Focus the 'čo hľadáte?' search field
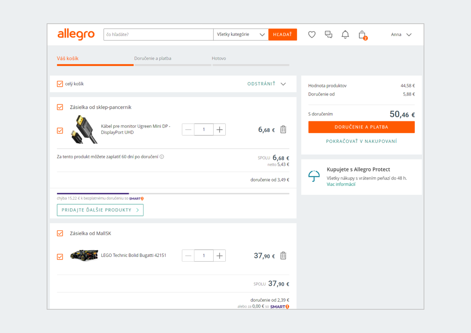Screen dimensions: 471x333 [159, 35]
